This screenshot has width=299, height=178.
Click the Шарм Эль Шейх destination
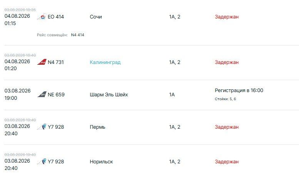point(109,94)
